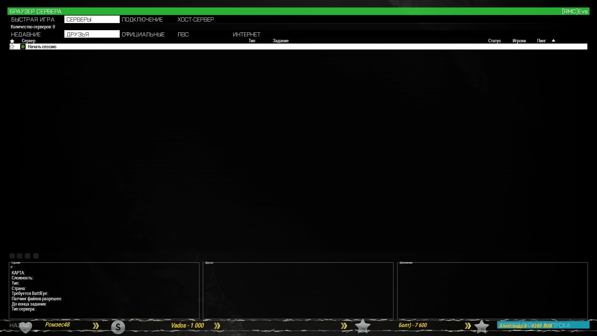Click the ХОСТ-СЕРВЕР button
597x336 pixels.
[196, 19]
